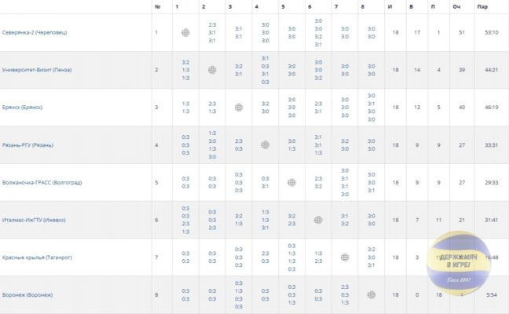Screen dimensions: 509x314
Task: Click volleyball icon in Университет-Визит row
Action: [x=212, y=70]
